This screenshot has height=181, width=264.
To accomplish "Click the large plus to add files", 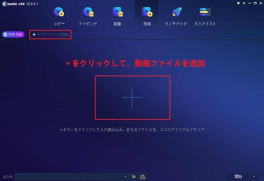I will [x=132, y=97].
